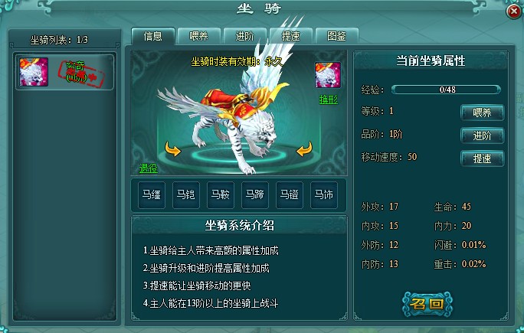524x333 pixels.
Task: Rotate mount left with yellow arrow
Action: point(173,149)
